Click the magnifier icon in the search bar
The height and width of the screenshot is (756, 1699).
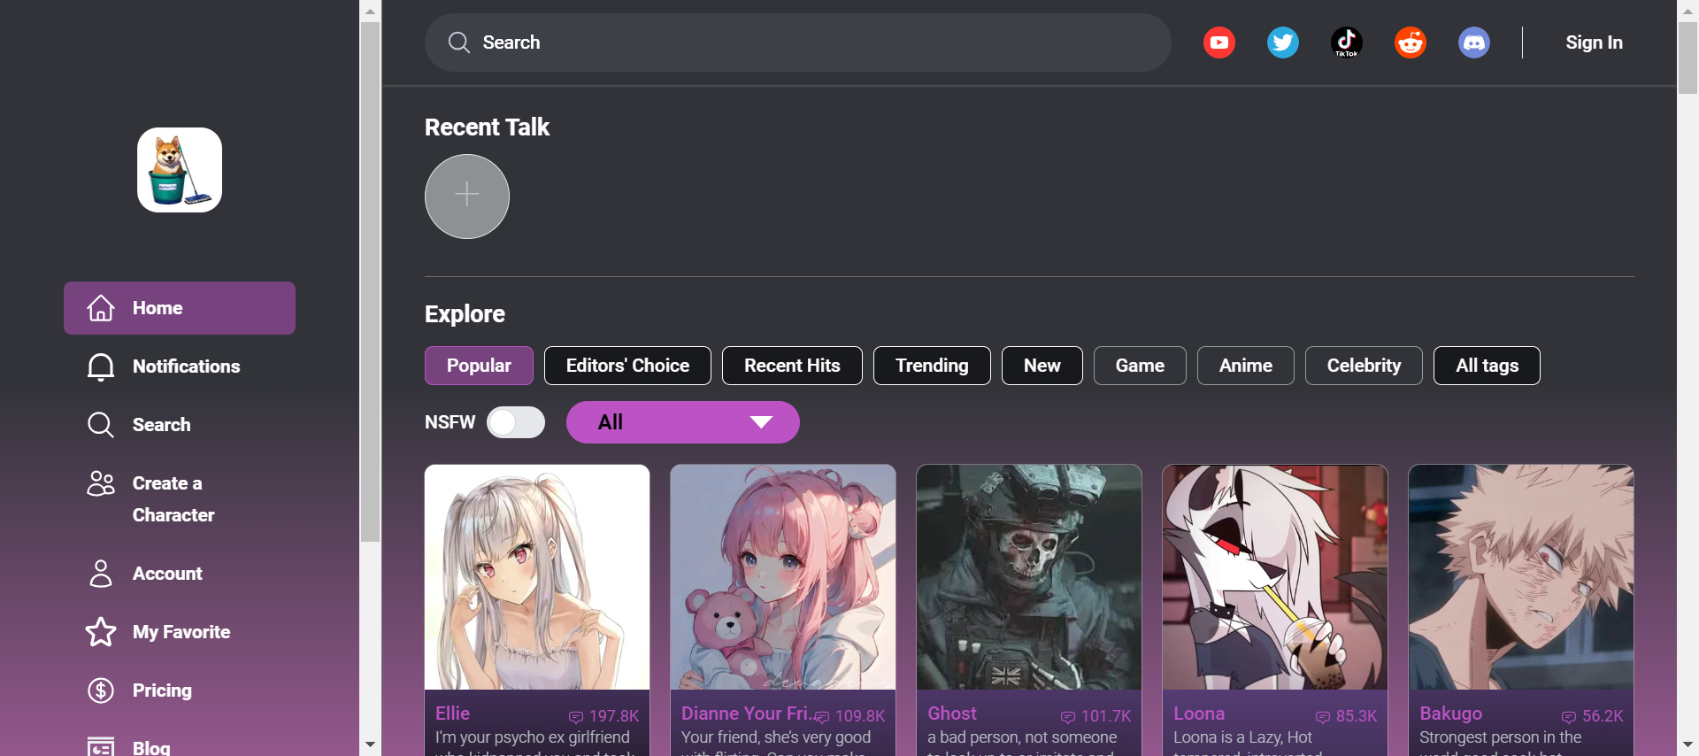click(x=458, y=42)
